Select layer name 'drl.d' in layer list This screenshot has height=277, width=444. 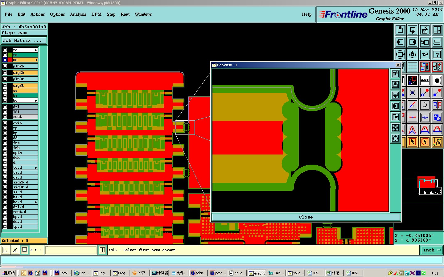pos(25,207)
